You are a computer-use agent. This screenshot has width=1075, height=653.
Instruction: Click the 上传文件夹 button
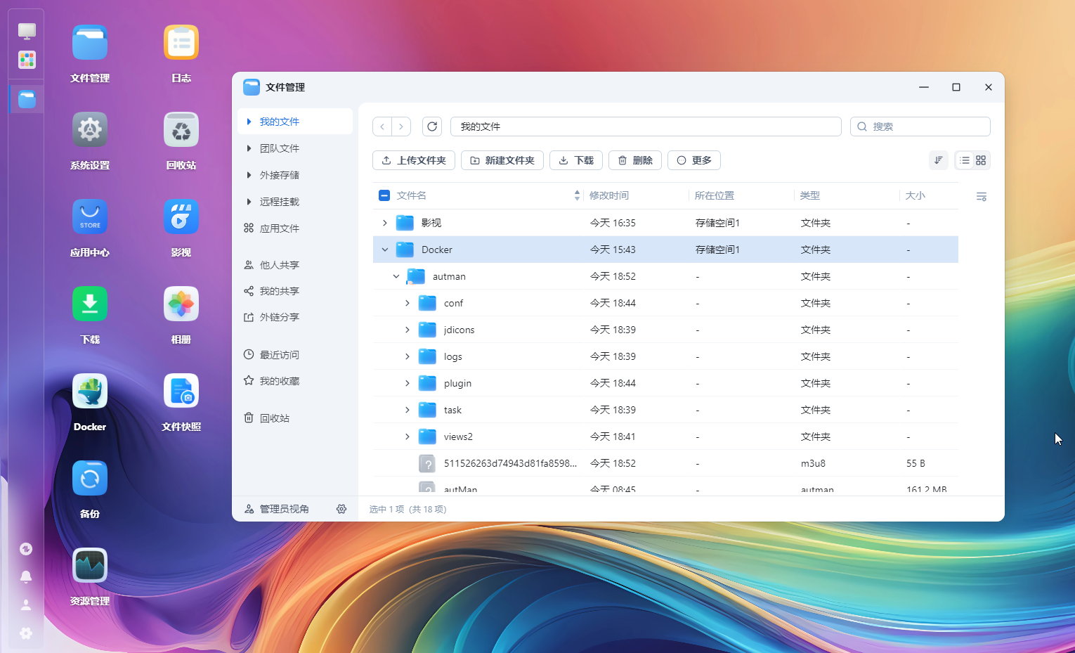coord(414,160)
